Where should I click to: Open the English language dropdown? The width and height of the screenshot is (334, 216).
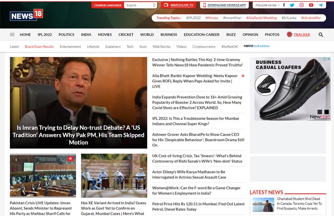[140, 5]
